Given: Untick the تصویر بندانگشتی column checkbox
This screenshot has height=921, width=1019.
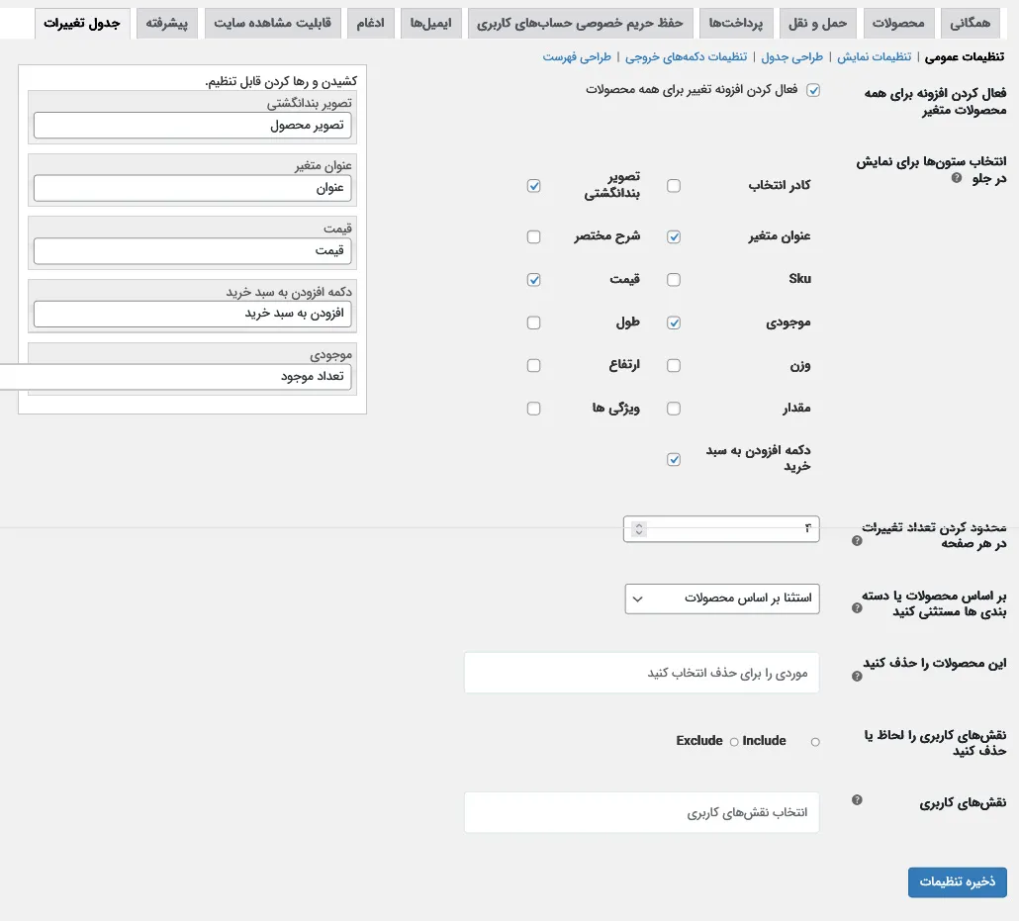Looking at the screenshot, I should [533, 186].
